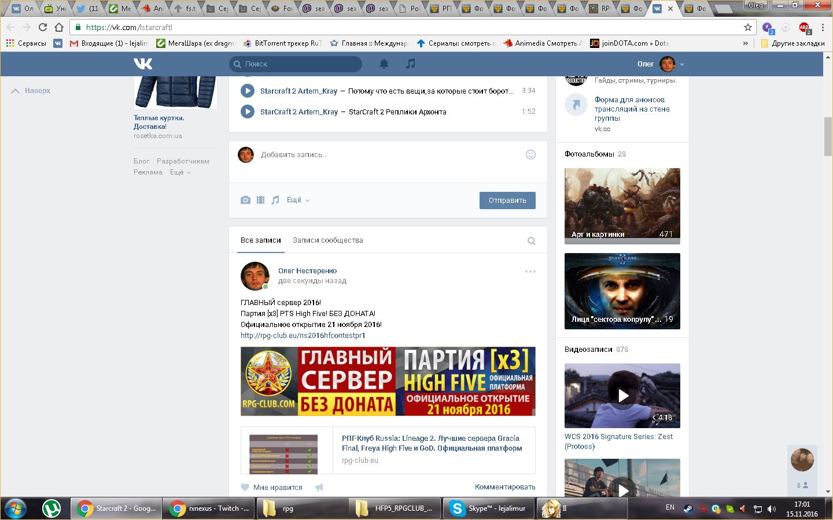
Task: Like the post via heart icon
Action: click(245, 487)
